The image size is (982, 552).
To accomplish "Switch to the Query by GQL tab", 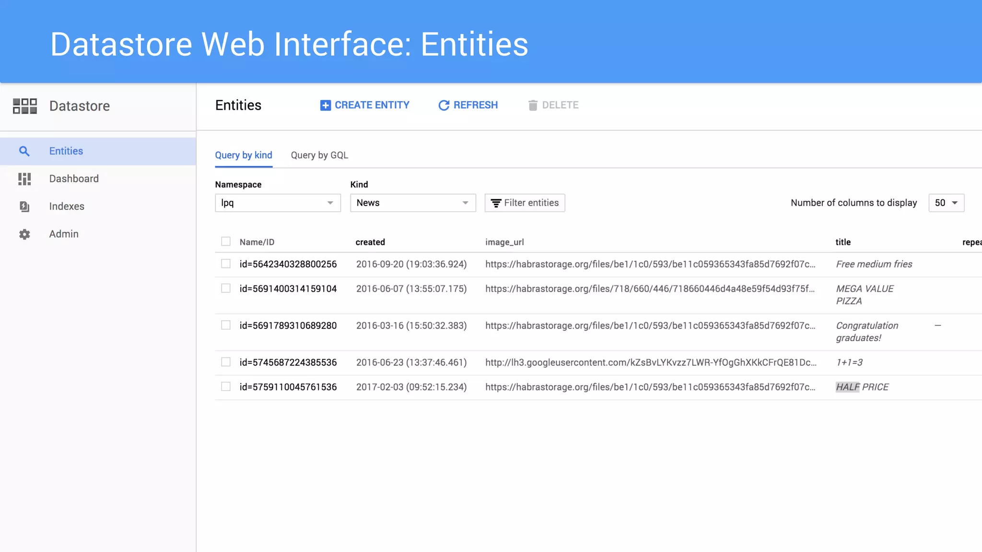I will [319, 155].
